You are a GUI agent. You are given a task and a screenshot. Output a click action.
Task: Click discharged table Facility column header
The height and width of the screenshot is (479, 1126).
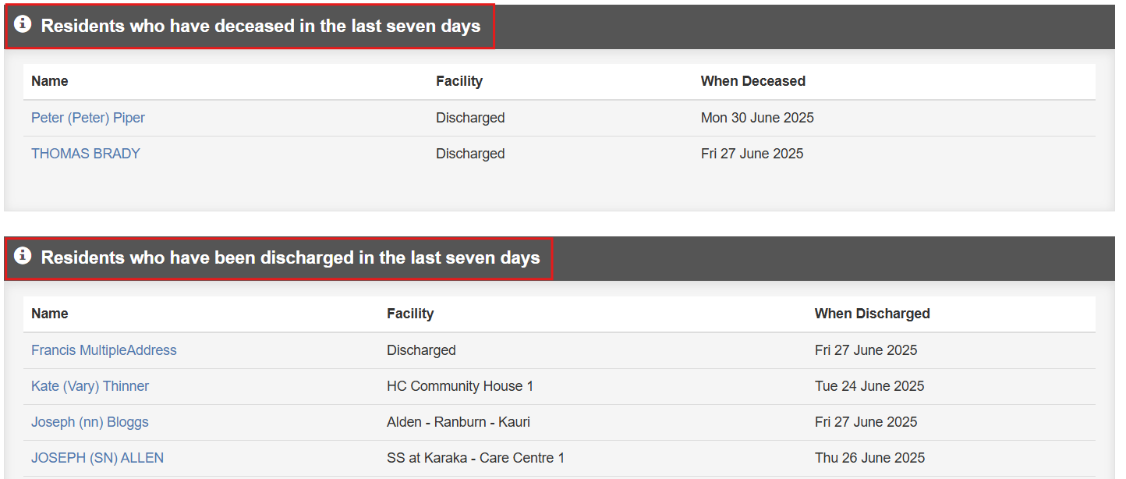tap(410, 314)
